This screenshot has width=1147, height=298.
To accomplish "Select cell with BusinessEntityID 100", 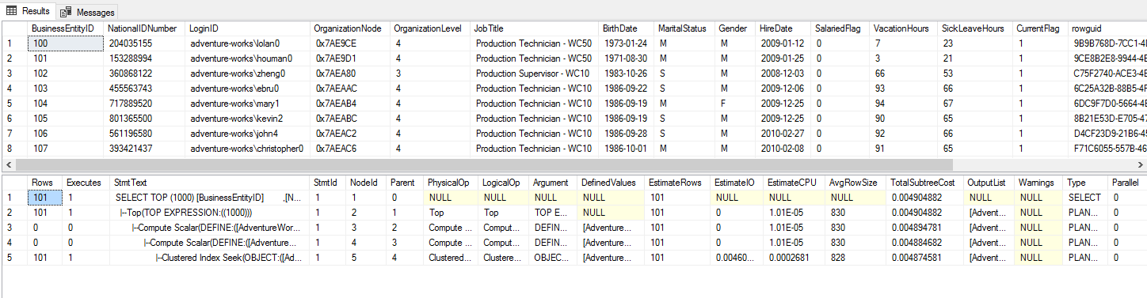I will coord(66,43).
